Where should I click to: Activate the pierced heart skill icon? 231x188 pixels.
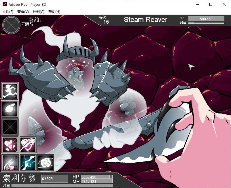(x=28, y=145)
